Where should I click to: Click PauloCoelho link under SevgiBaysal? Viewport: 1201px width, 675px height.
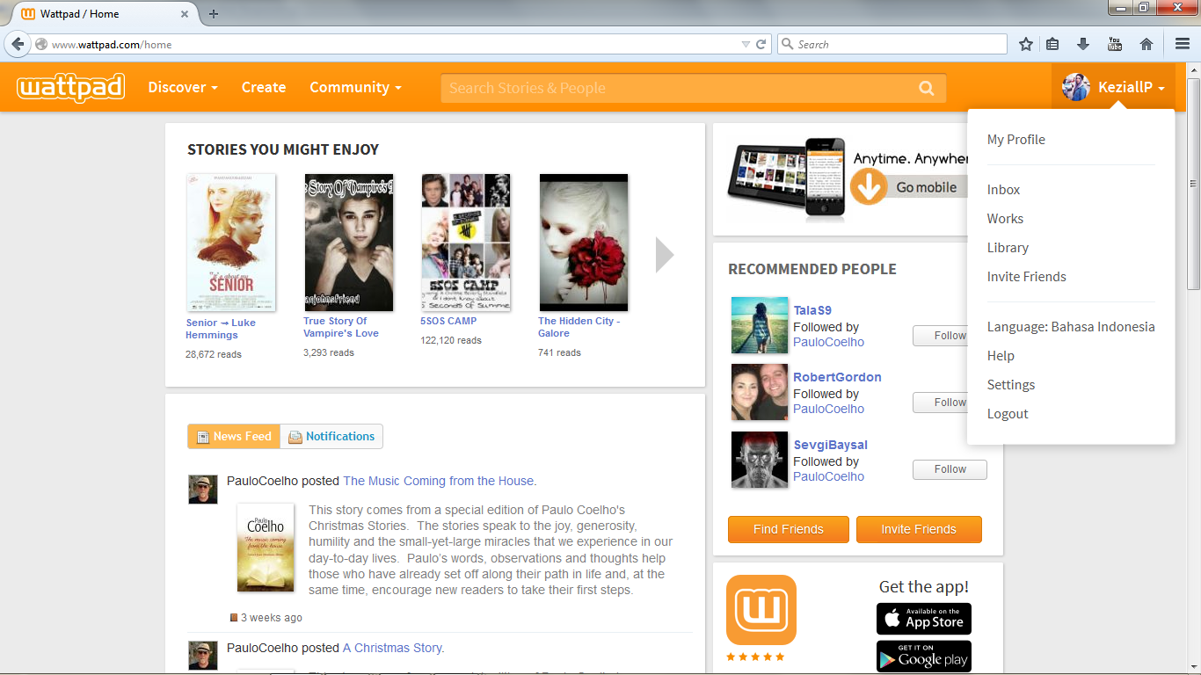(828, 476)
